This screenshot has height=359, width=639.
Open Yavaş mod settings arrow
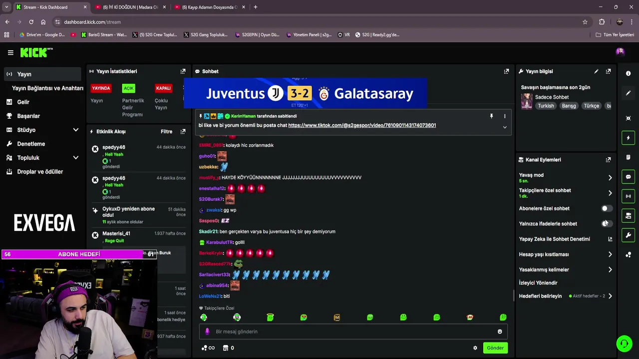(610, 178)
